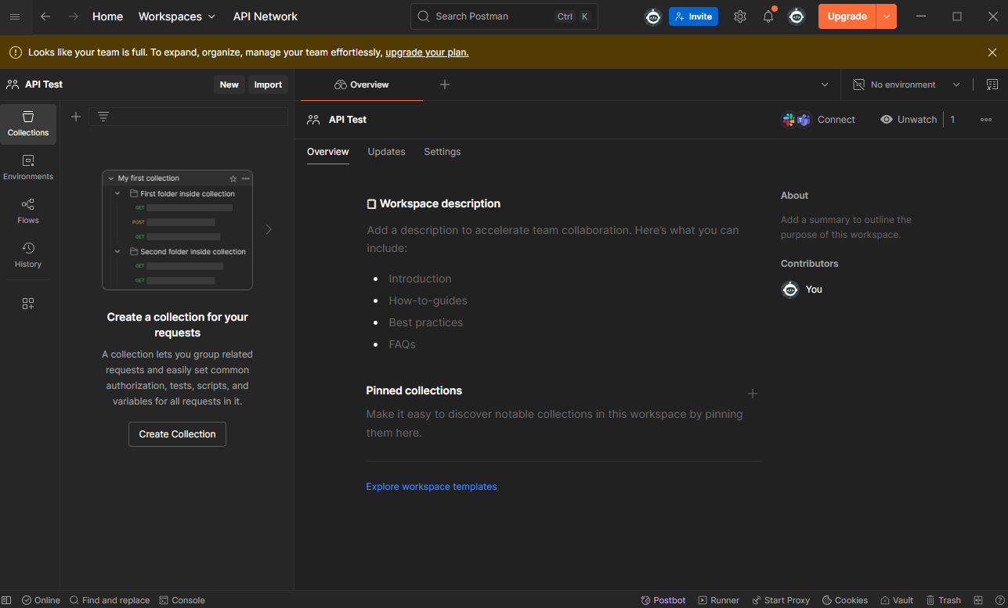Click Start Proxy in status bar

(781, 600)
